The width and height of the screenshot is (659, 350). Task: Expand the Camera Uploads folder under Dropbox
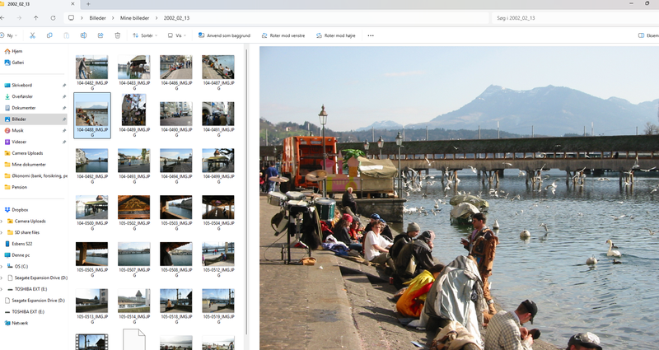point(2,221)
